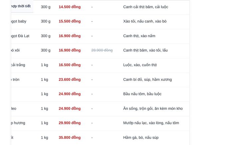233x145 pixels.
Task: Select 'Canh cải thịt băm, cải luộc' text
Action: [x=146, y=7]
